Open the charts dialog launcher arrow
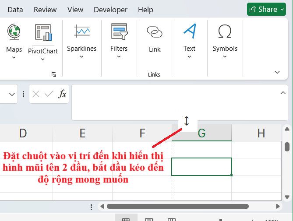 (x=54, y=74)
